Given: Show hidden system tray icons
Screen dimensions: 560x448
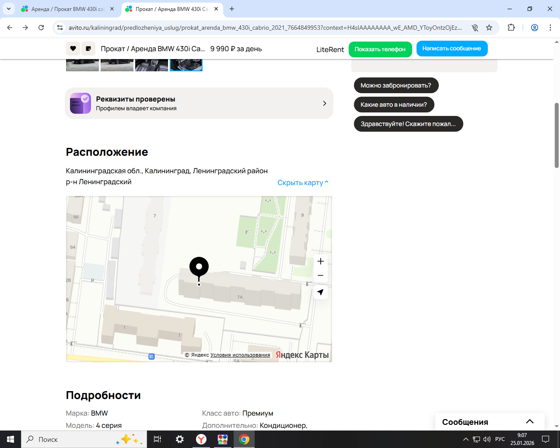Looking at the screenshot, I should [466, 439].
